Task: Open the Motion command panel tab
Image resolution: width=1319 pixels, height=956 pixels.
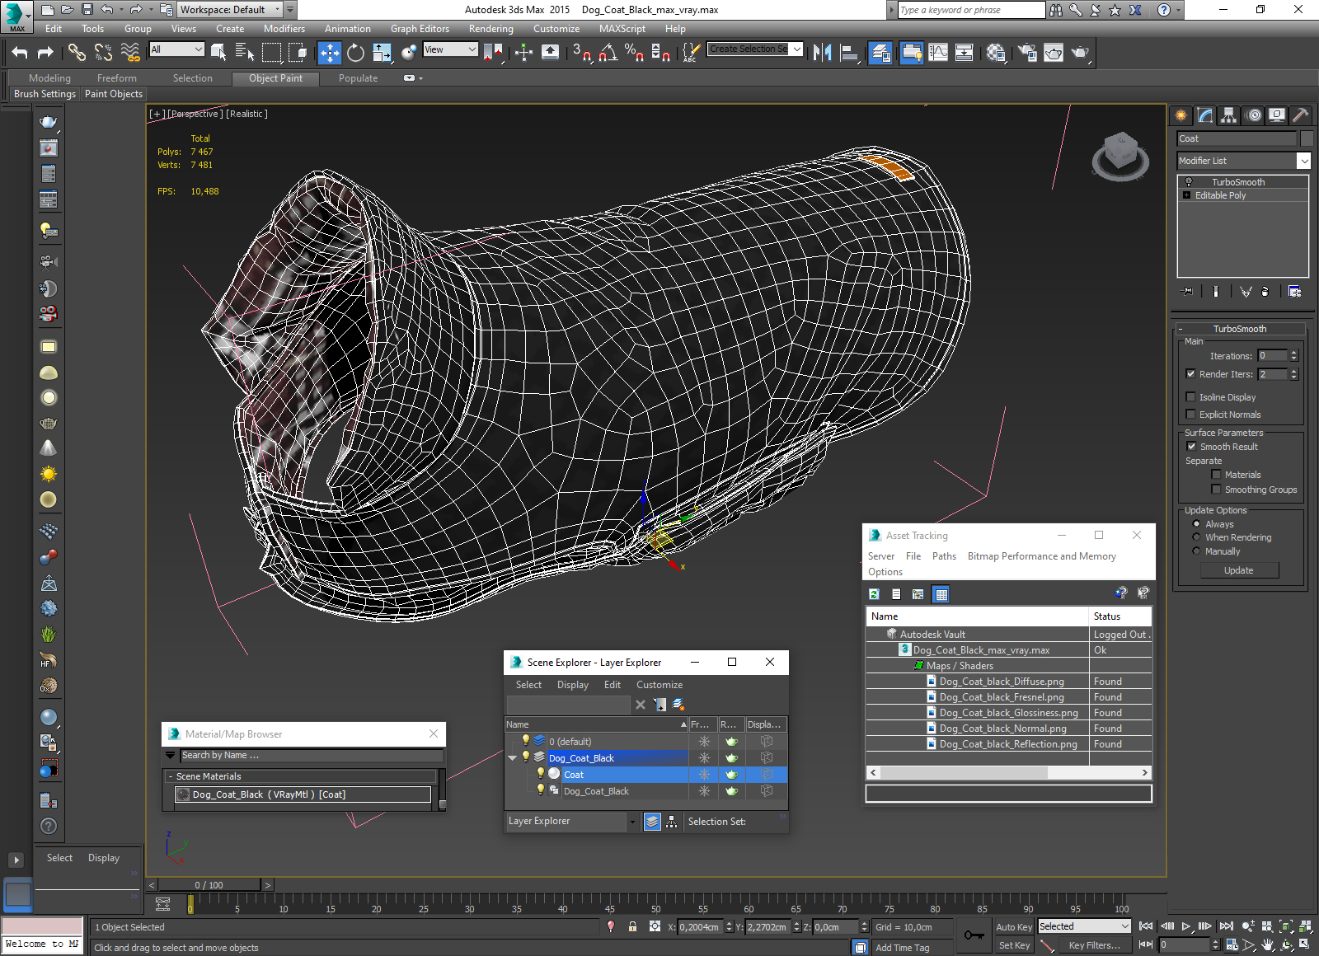Action: click(x=1253, y=115)
